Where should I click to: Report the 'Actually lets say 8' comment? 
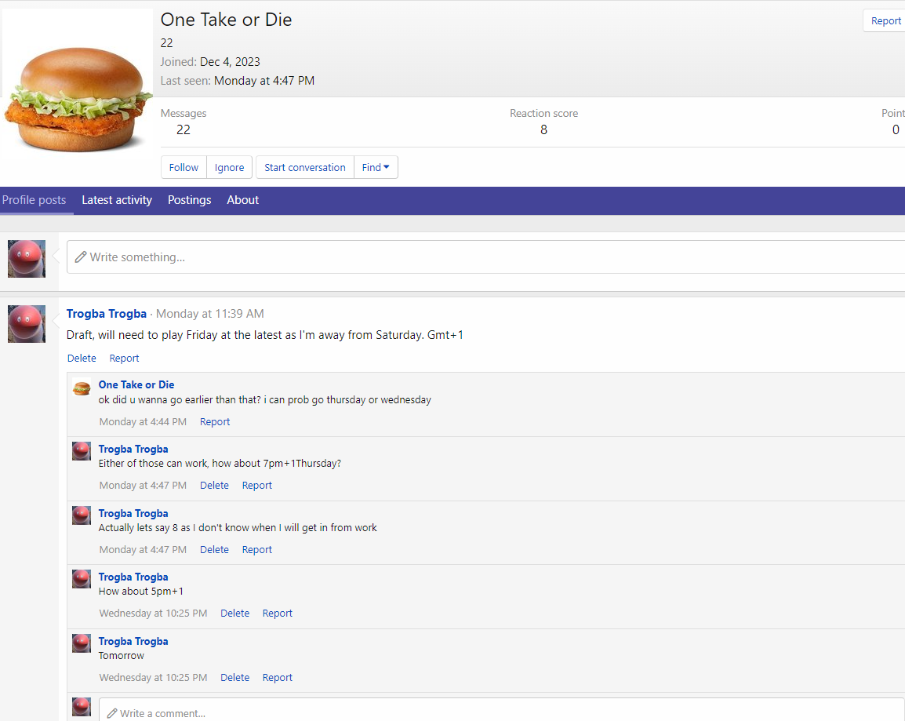[257, 549]
